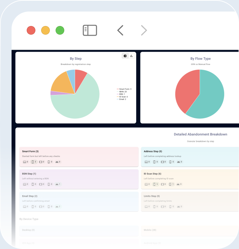The image size is (239, 249).
Task: Click the desktop count chip in Smart Form card
Action: (x=26, y=162)
